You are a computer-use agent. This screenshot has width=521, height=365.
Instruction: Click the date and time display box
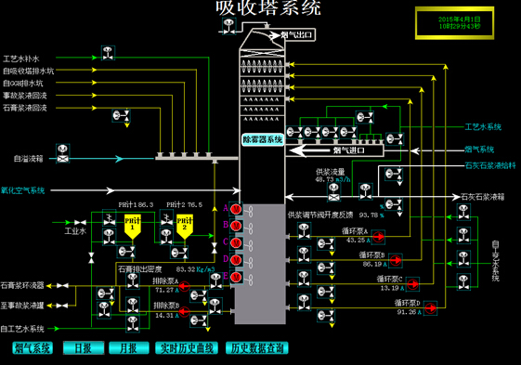454,23
